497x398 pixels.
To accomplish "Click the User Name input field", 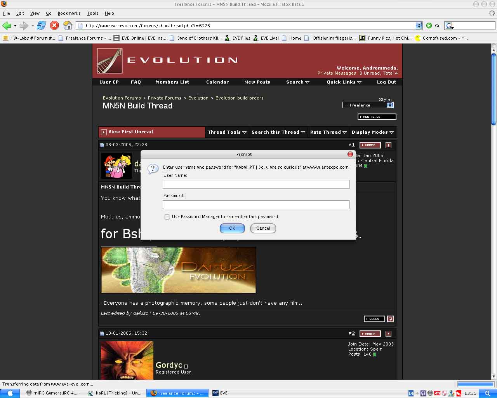I will pyautogui.click(x=256, y=184).
